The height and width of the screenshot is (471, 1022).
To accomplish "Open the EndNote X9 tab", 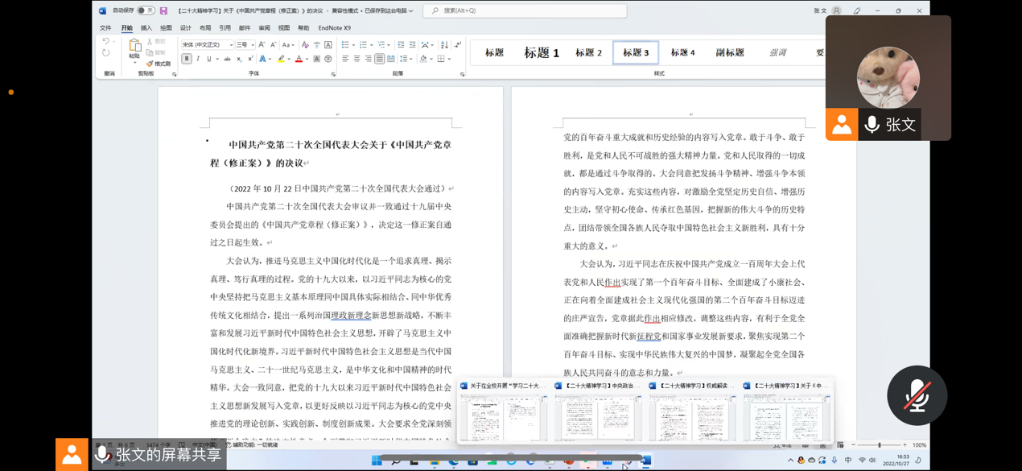I will point(334,28).
